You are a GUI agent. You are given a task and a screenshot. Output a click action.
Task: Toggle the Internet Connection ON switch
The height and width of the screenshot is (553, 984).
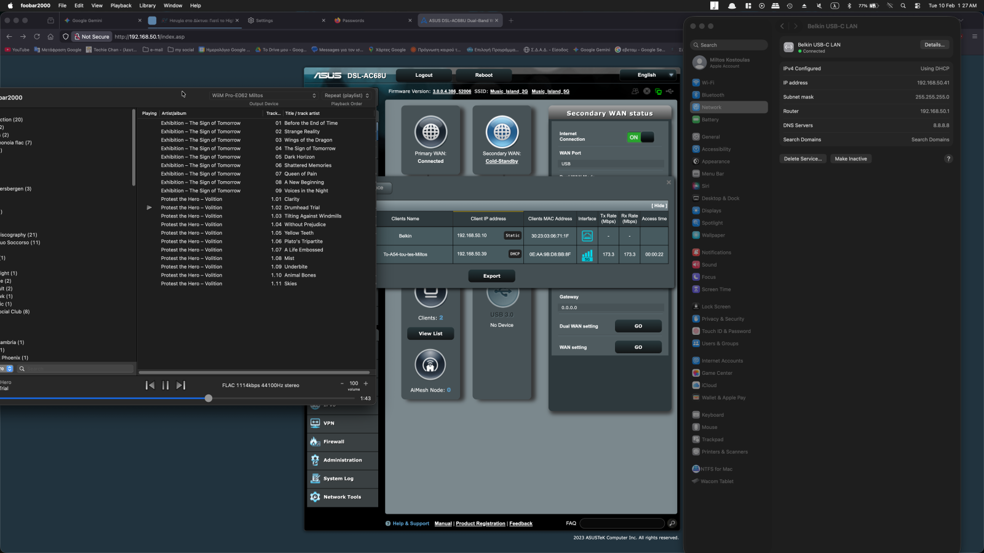click(640, 138)
